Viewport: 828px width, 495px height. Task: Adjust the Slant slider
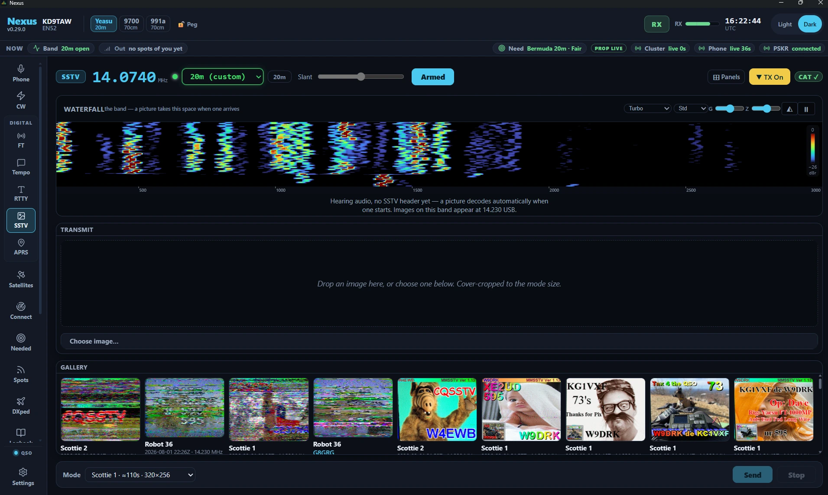click(360, 77)
